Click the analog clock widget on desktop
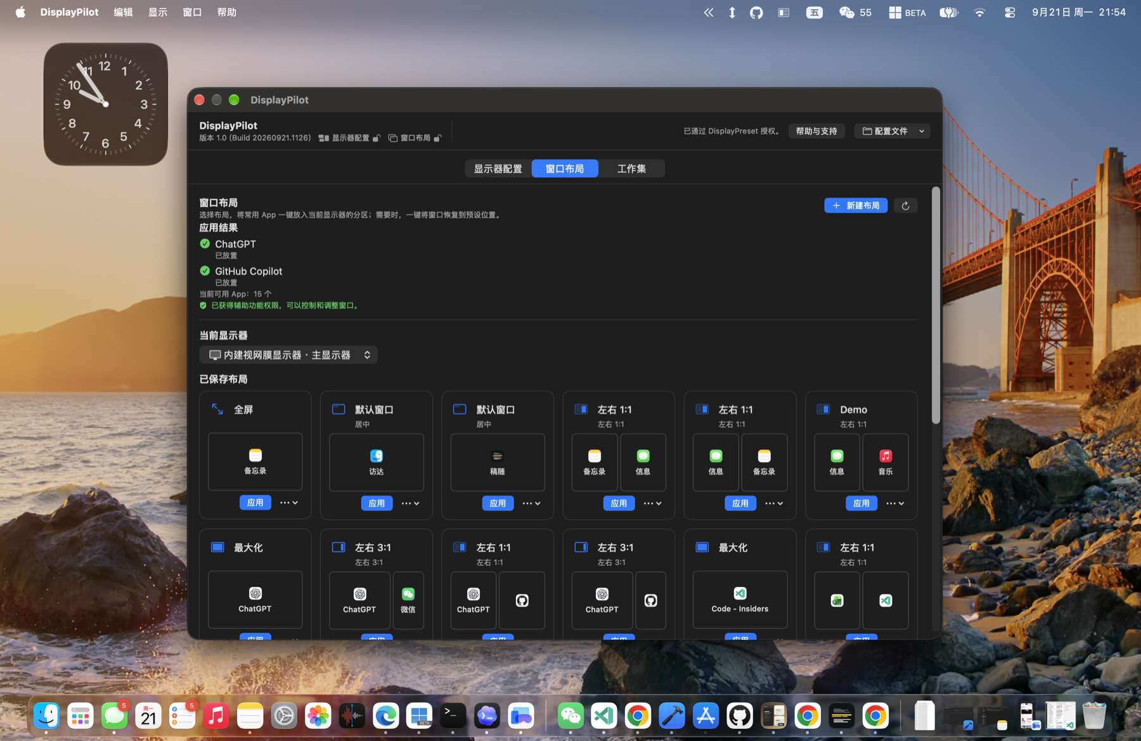The height and width of the screenshot is (741, 1141). click(106, 104)
